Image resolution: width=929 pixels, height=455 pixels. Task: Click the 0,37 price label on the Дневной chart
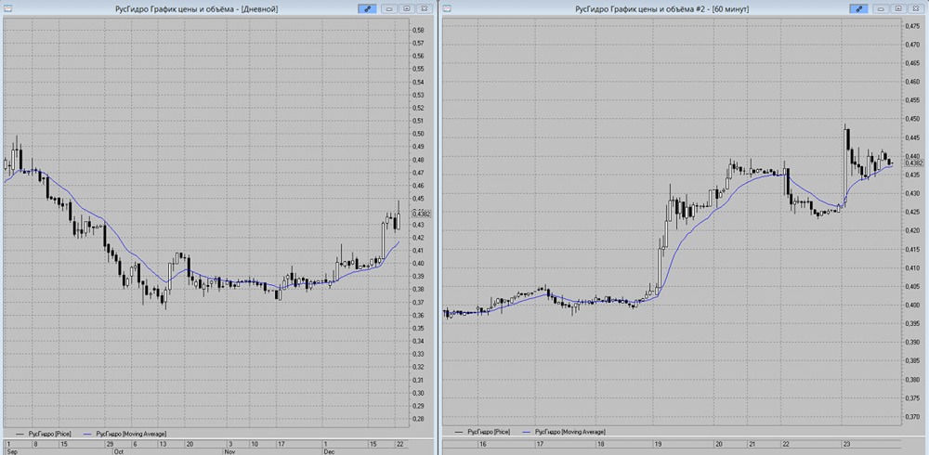tap(418, 302)
